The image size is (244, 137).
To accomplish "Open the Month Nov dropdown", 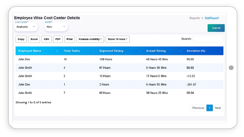I will [x=56, y=27].
